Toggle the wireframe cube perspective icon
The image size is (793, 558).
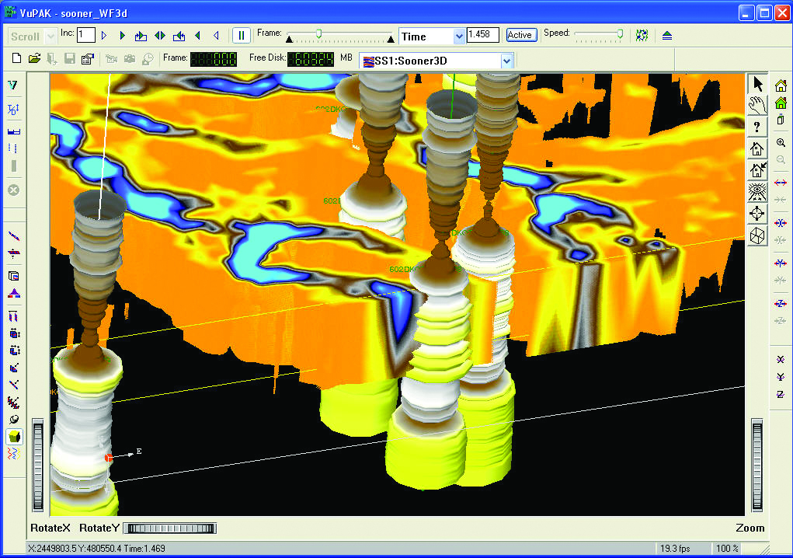(x=758, y=235)
